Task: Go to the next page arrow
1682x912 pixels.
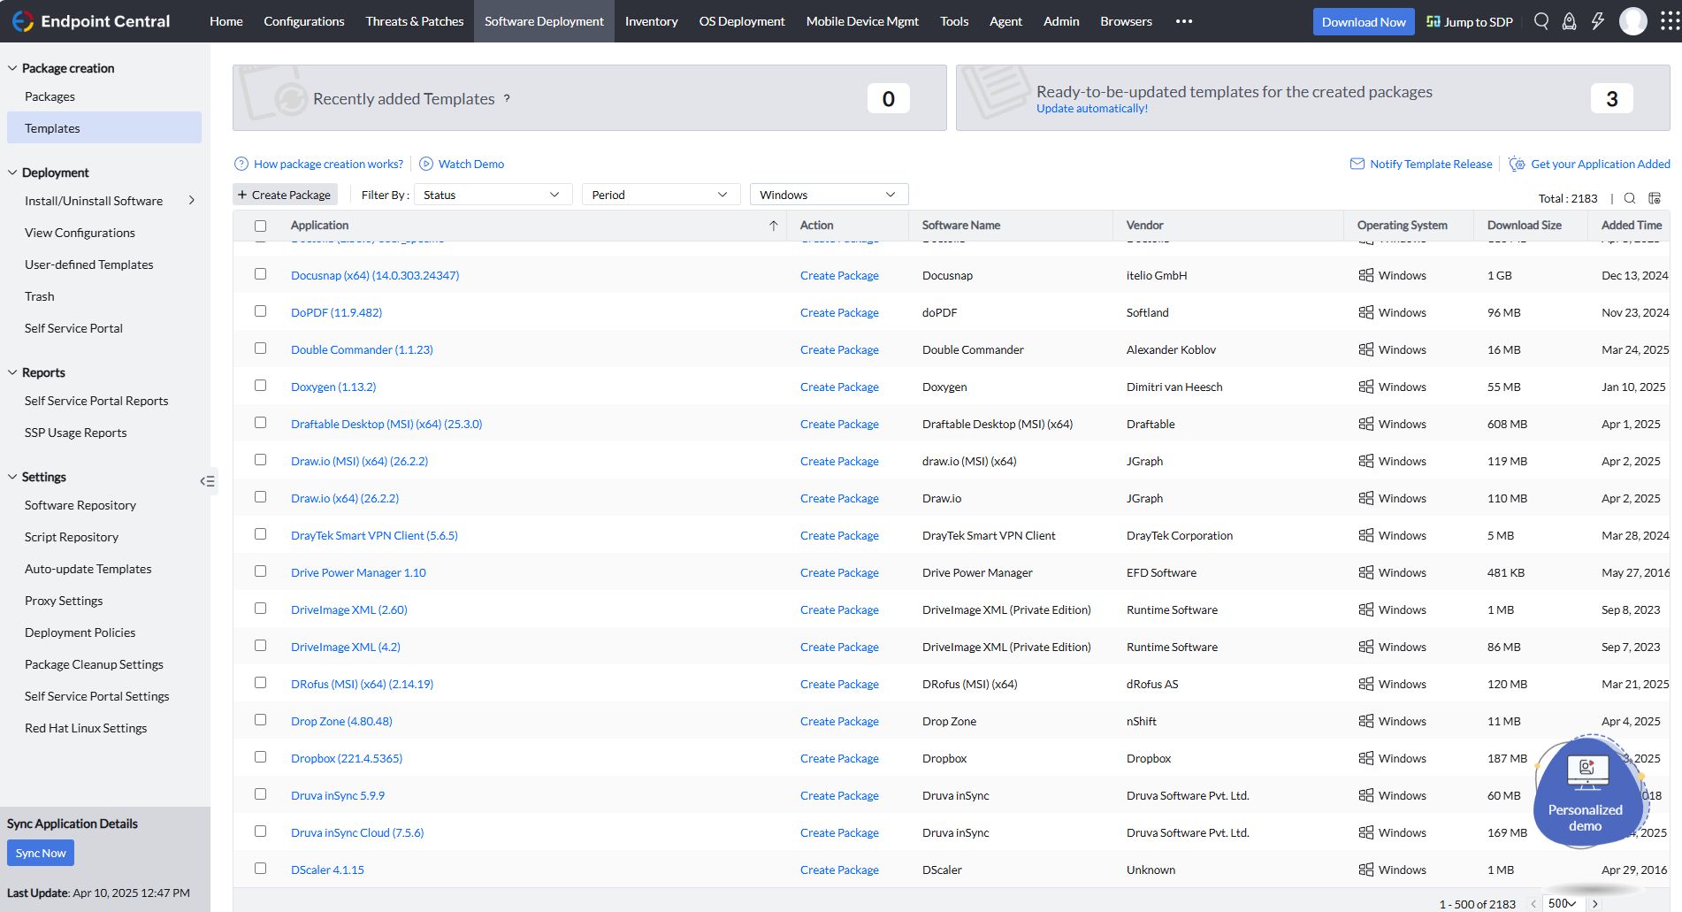Action: click(1595, 904)
